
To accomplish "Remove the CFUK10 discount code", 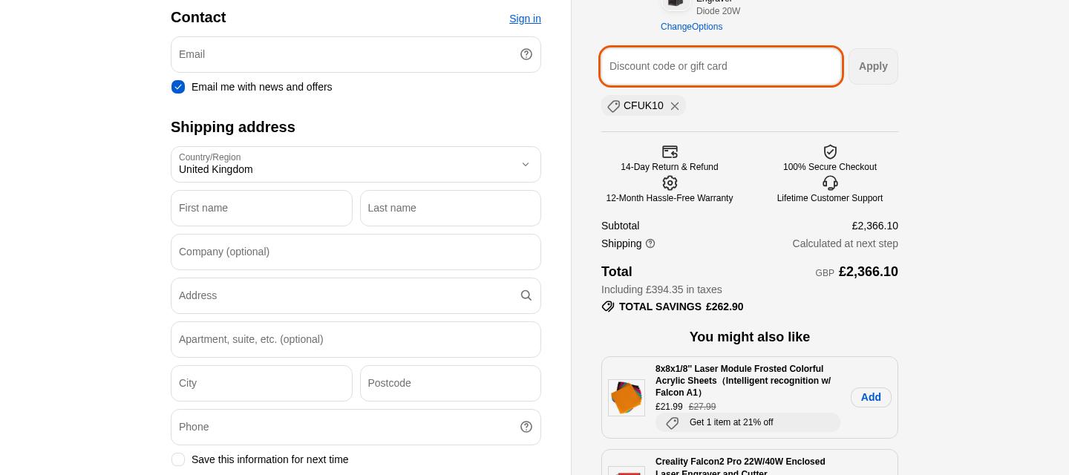I will (675, 106).
